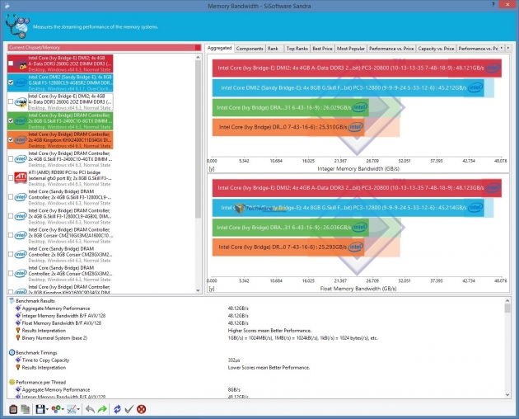
Task: Select the Capacity vs. Price tab
Action: pyautogui.click(x=436, y=49)
